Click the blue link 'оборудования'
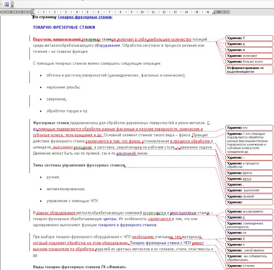 (107, 46)
